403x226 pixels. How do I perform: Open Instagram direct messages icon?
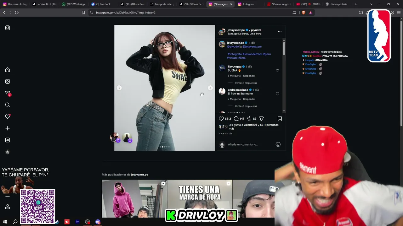click(8, 93)
